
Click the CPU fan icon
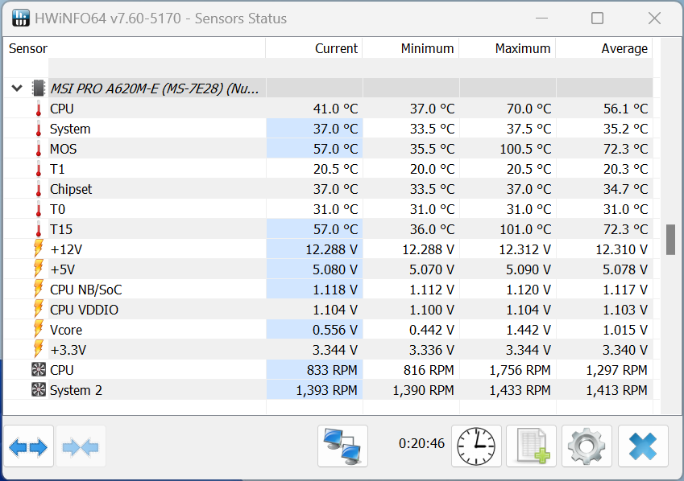click(38, 370)
